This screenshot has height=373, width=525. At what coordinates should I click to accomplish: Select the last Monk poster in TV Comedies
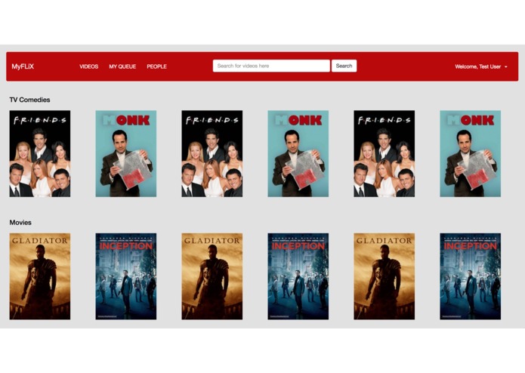pos(470,153)
